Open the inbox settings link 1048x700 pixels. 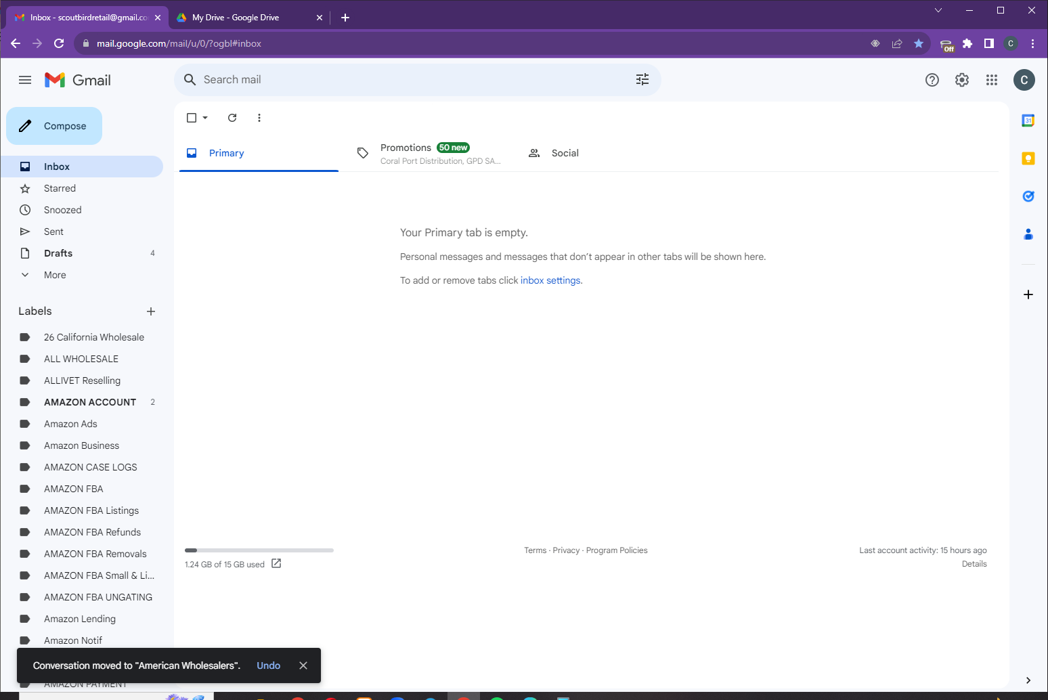(550, 280)
